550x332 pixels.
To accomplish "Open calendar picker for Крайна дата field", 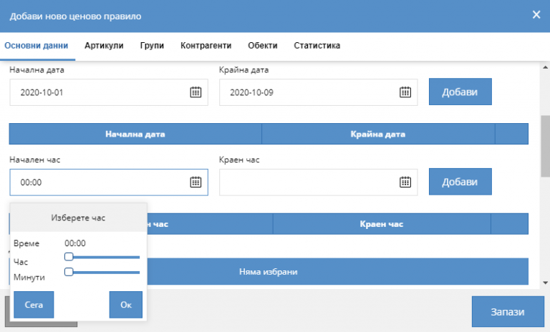I will tap(405, 92).
